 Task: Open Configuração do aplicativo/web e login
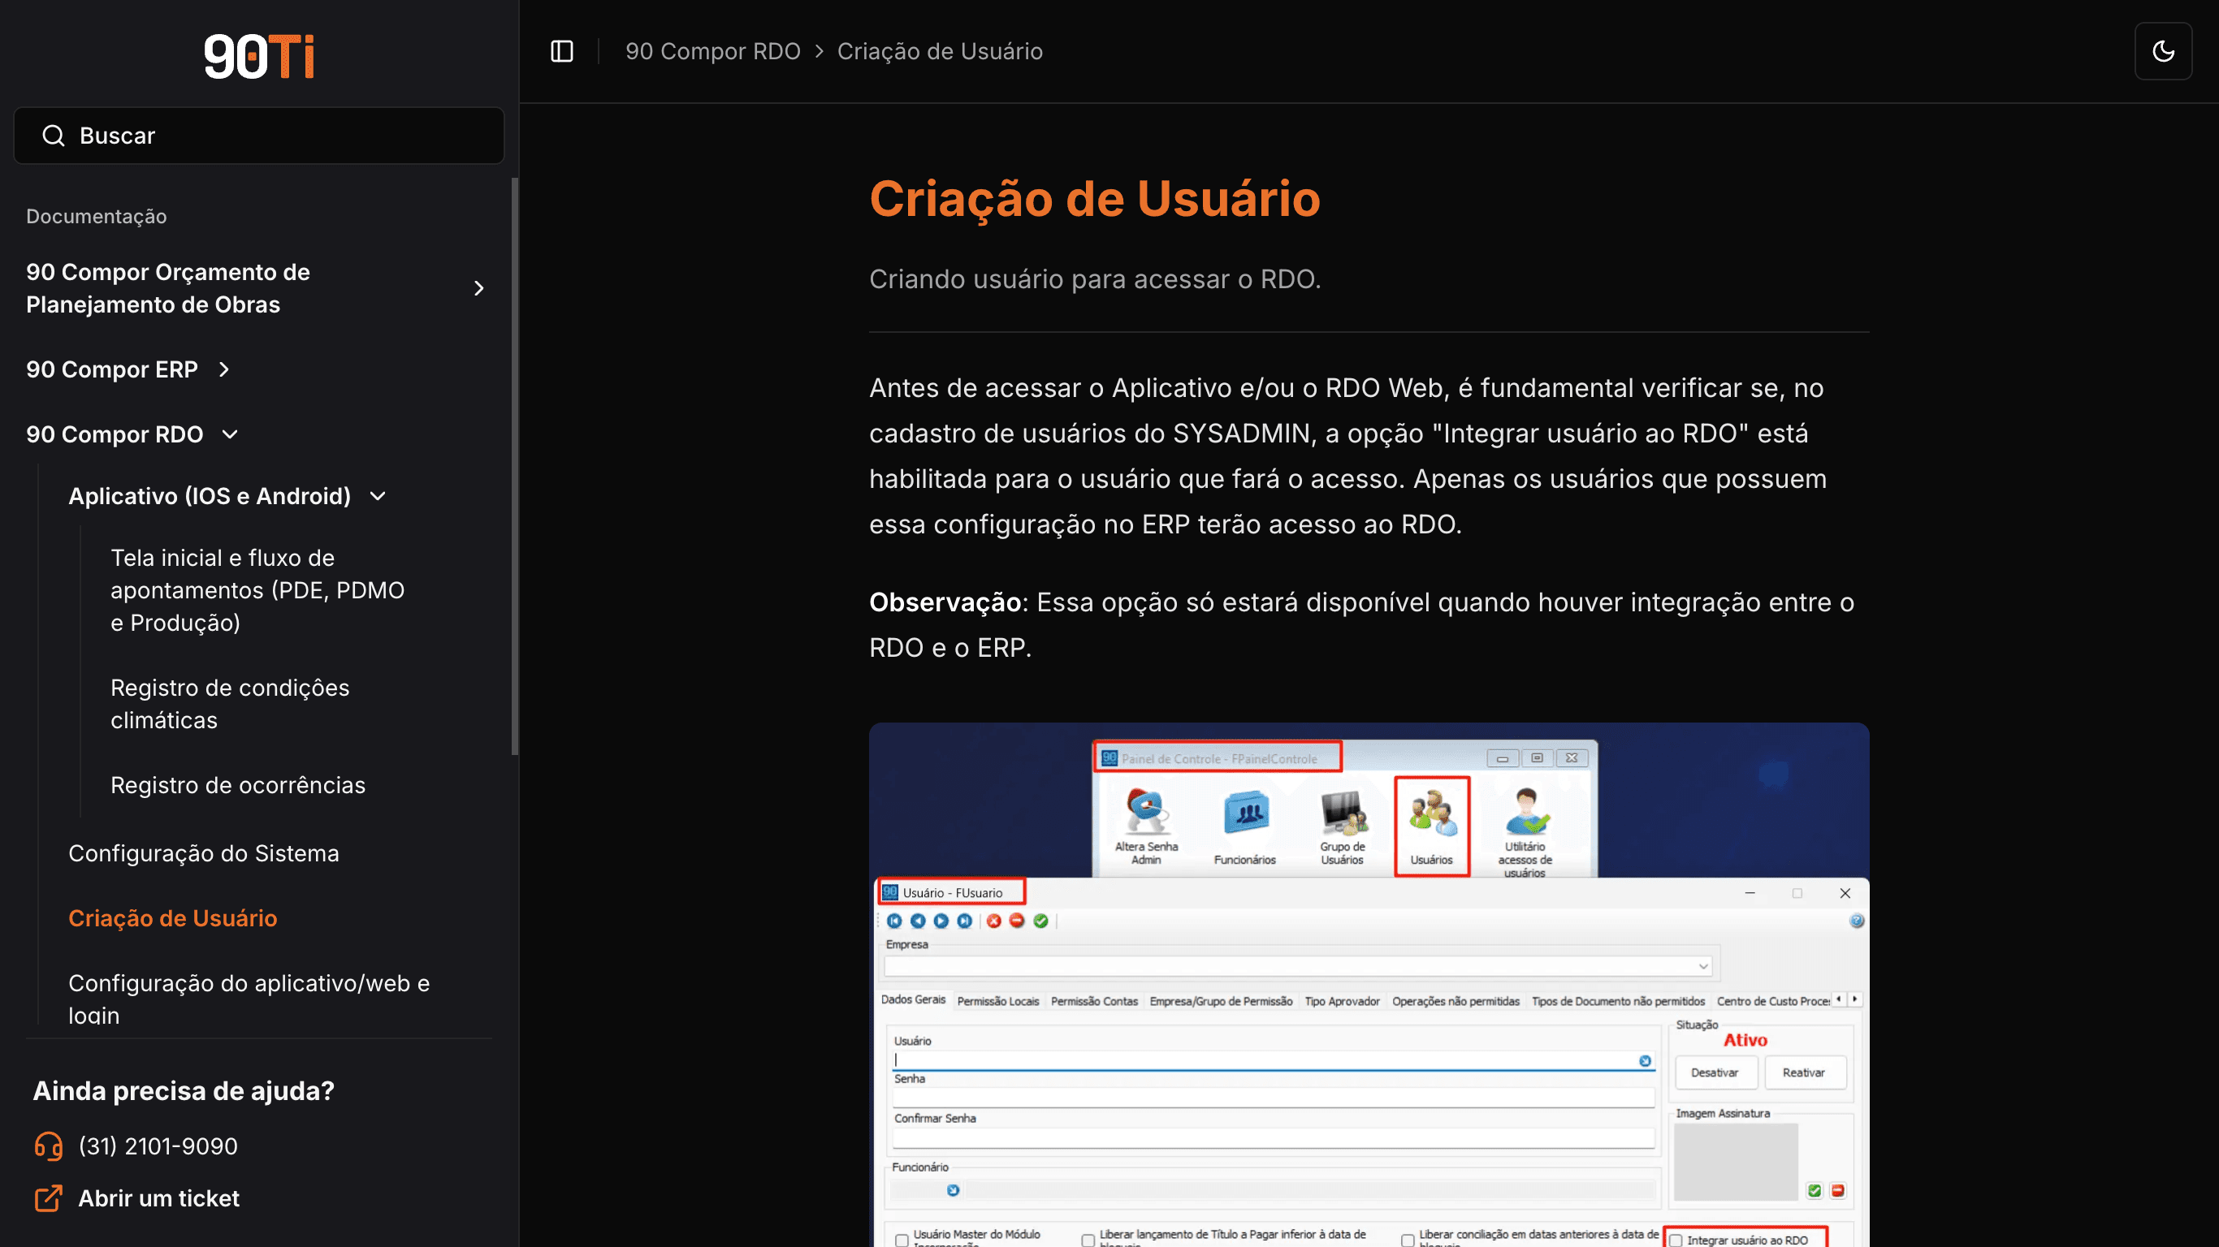tap(249, 999)
